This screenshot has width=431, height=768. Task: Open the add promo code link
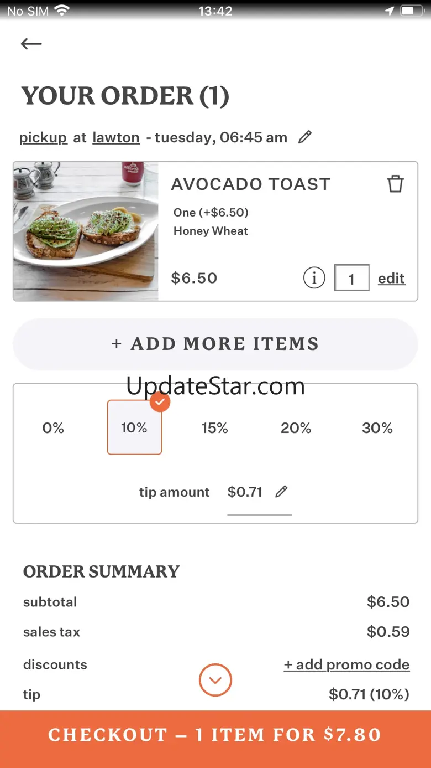346,664
